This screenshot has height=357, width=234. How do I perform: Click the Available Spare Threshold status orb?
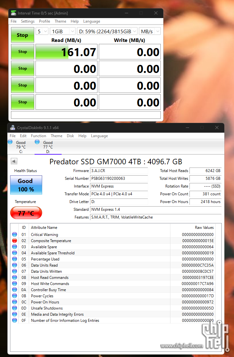click(15, 253)
